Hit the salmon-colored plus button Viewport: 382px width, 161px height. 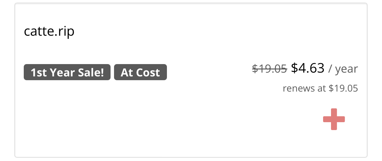tap(334, 119)
